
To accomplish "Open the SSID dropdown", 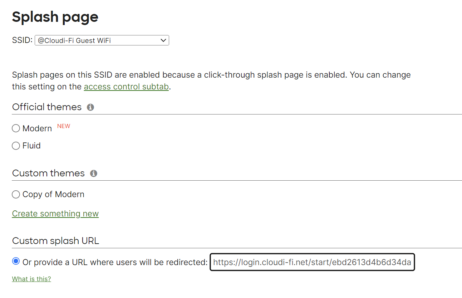I will coord(102,40).
